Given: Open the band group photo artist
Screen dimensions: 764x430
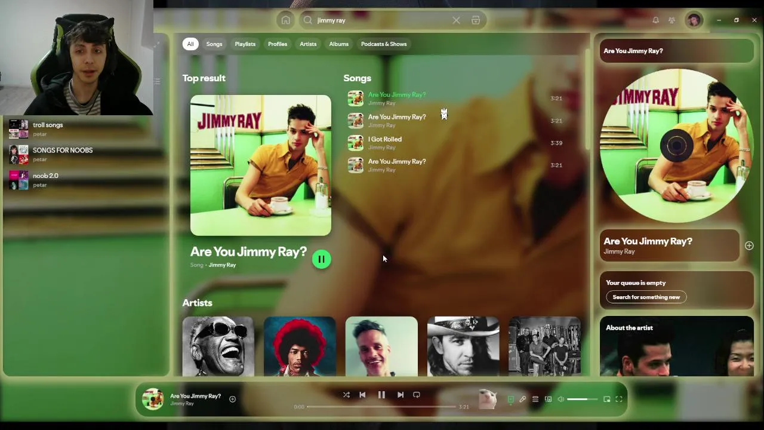Looking at the screenshot, I should [544, 346].
